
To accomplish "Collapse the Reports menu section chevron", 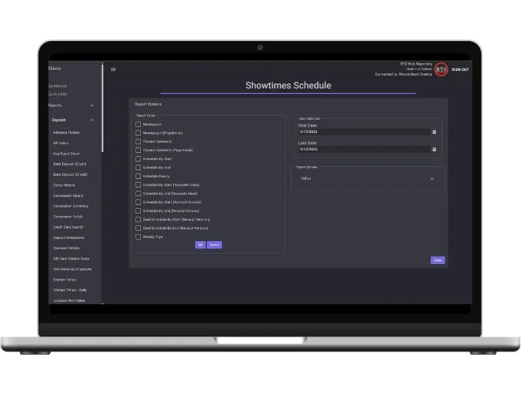I will 92,106.
